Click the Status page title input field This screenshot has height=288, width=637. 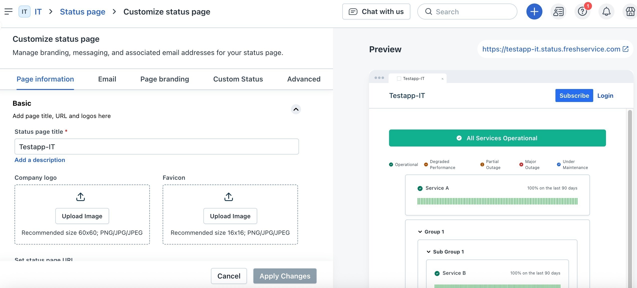point(157,147)
